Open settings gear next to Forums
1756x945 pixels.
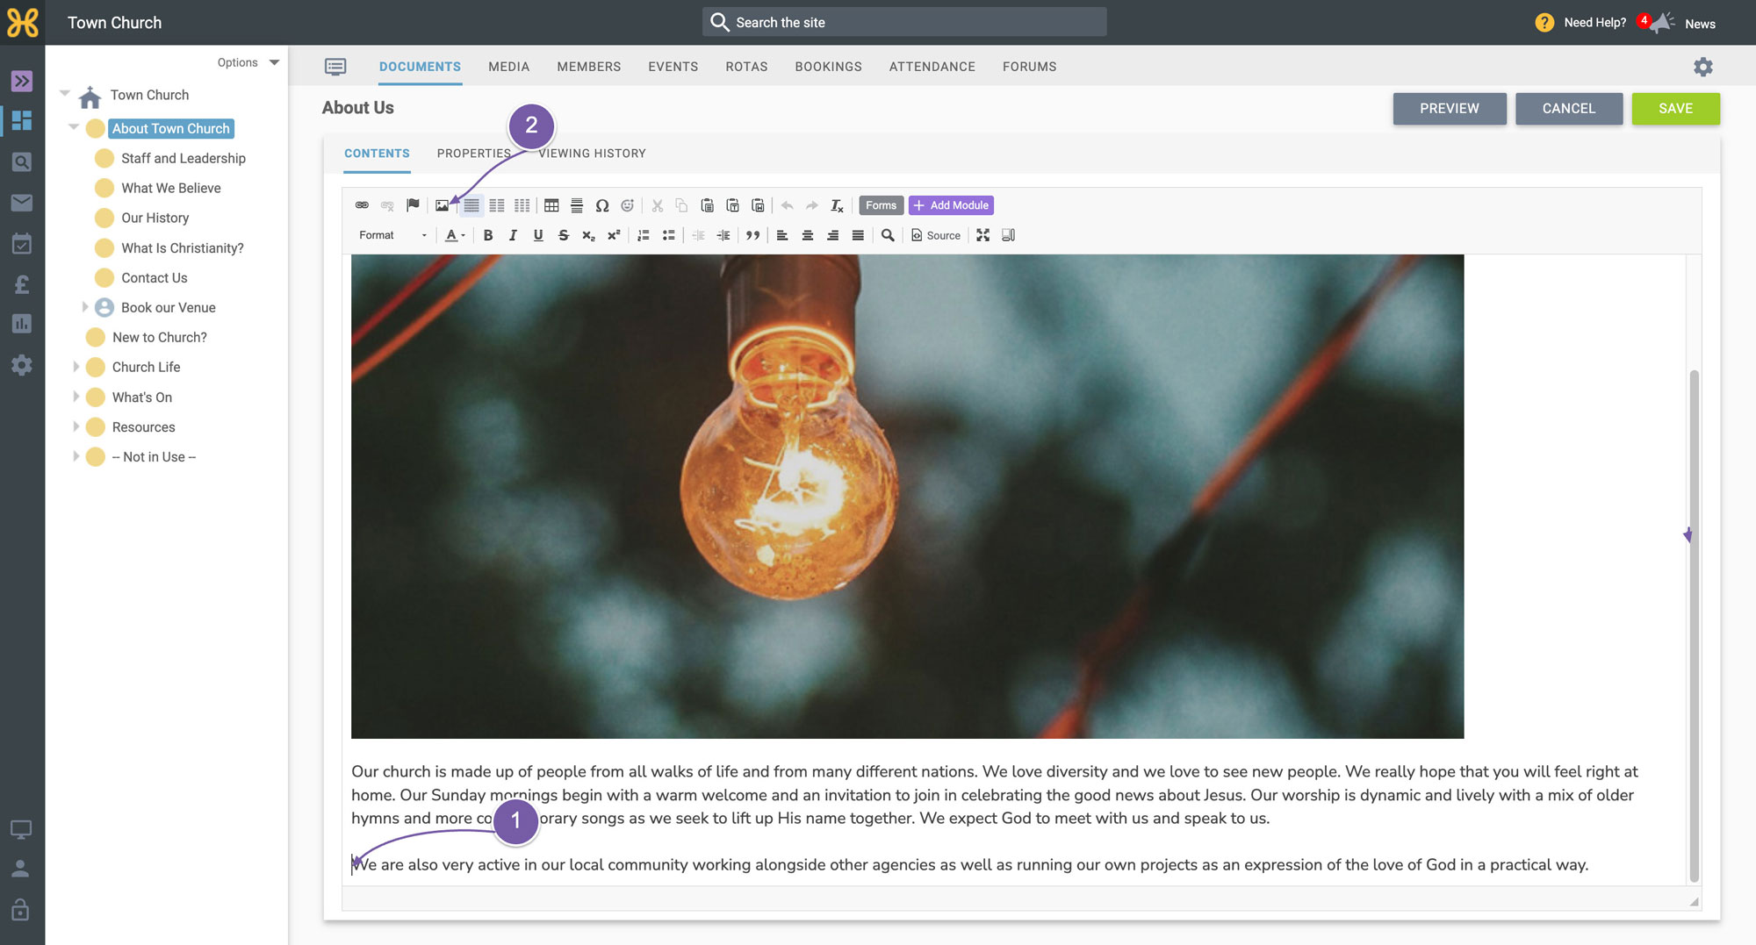tap(1703, 67)
